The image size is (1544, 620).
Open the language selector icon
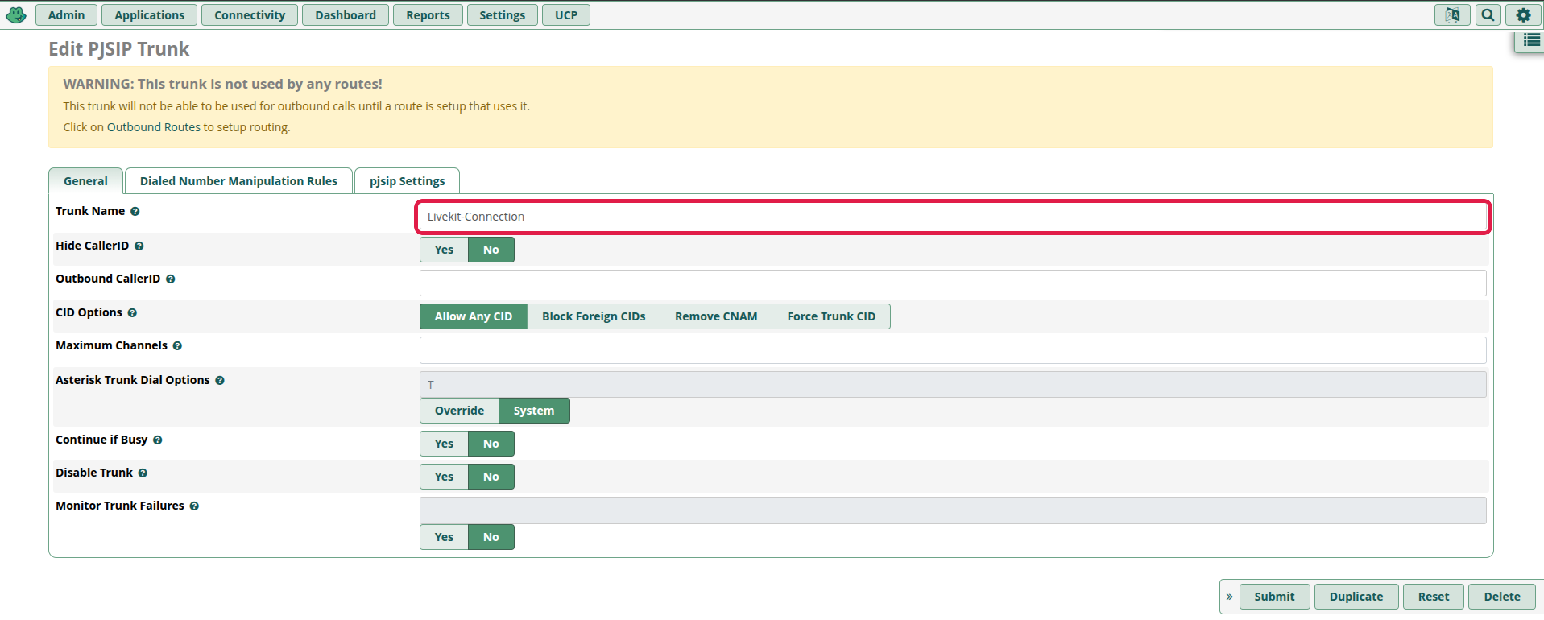[x=1452, y=14]
